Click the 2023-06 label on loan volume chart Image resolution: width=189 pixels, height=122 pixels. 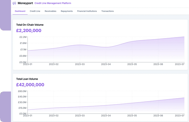click(158, 116)
